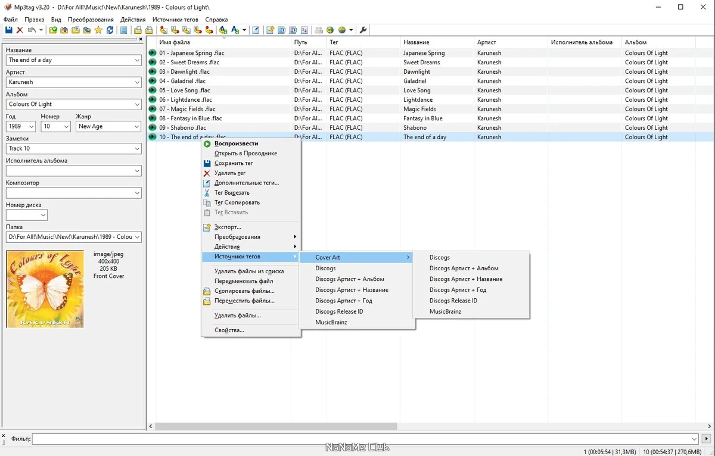Image resolution: width=715 pixels, height=456 pixels.
Task: Click the Save tag floppy icon in toolbar
Action: [8, 30]
